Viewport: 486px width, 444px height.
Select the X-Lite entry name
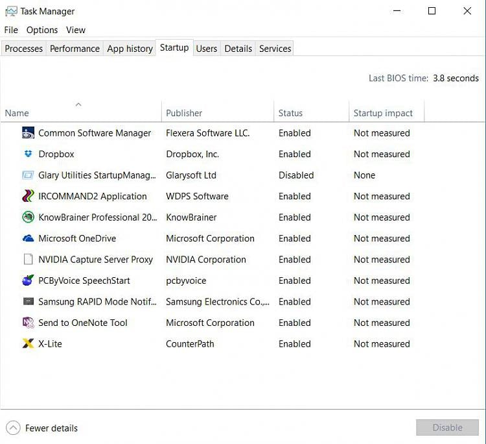tap(50, 344)
